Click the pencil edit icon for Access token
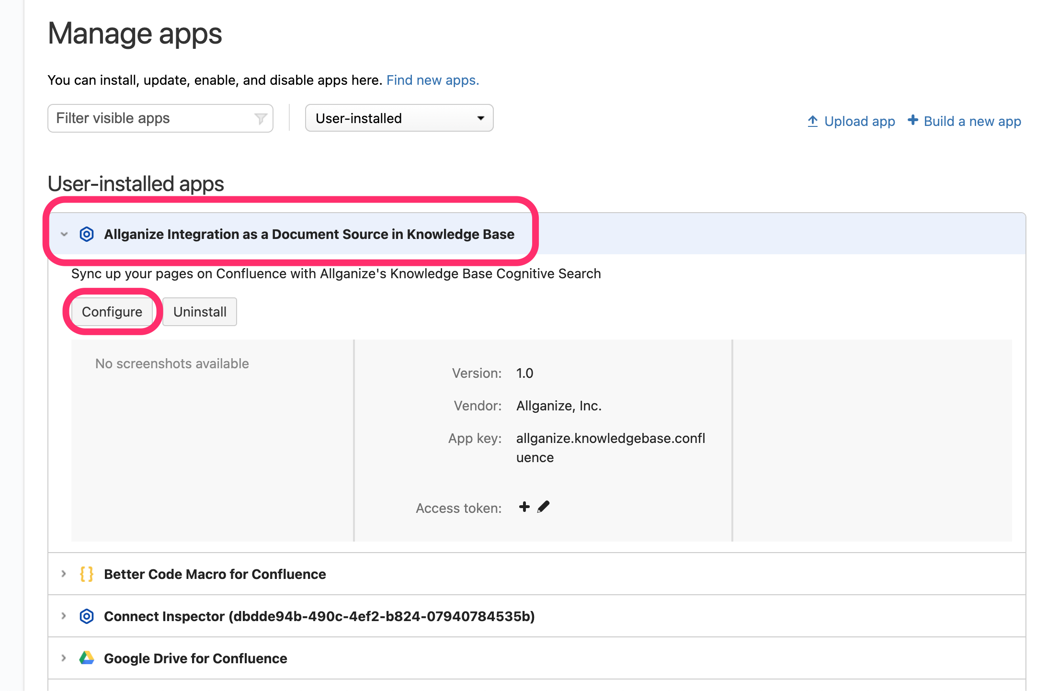 coord(544,507)
